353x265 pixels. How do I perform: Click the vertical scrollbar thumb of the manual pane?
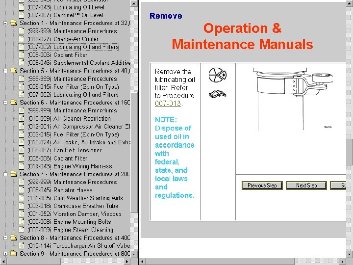tap(350, 152)
